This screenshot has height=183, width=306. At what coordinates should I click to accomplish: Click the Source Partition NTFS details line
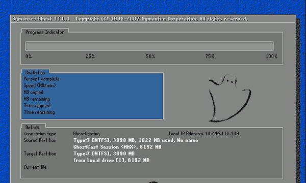(x=136, y=140)
